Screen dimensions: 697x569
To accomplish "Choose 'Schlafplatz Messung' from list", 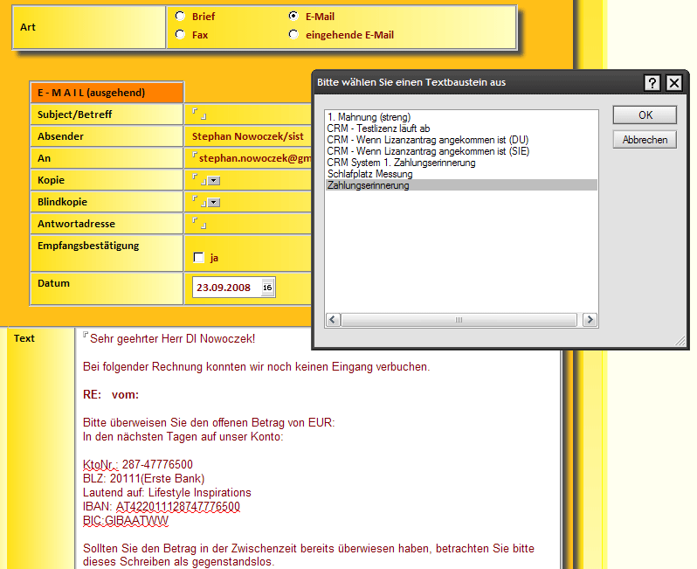I will [369, 174].
